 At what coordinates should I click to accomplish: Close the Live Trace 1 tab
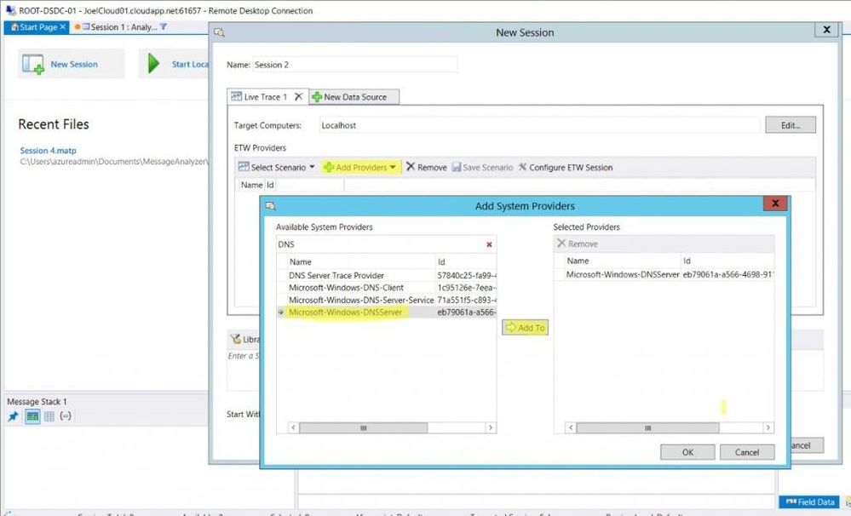298,96
